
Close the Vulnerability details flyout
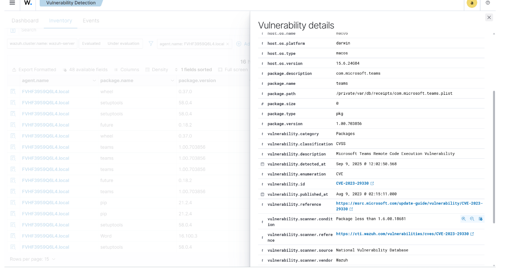coord(489,17)
